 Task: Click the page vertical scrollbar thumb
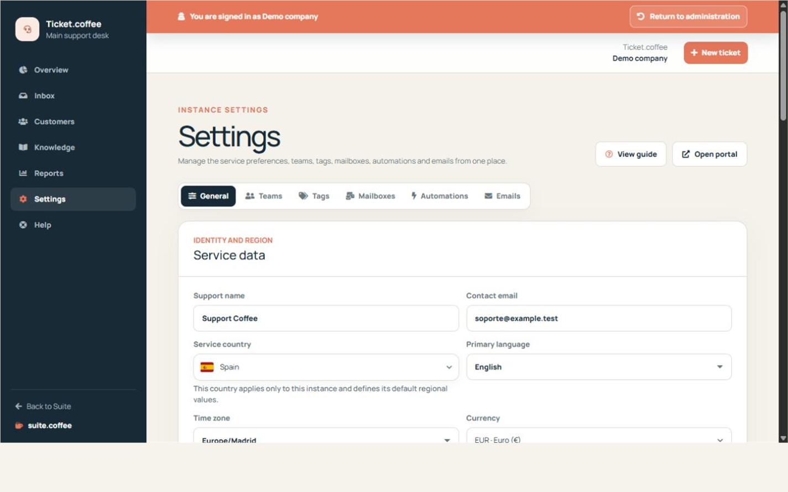tap(783, 65)
